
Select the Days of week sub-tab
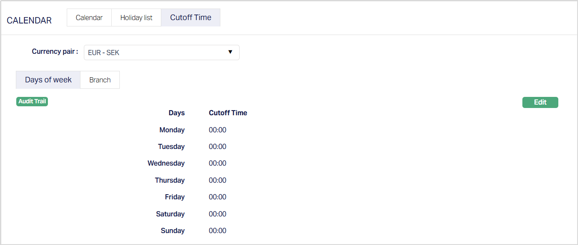(48, 80)
